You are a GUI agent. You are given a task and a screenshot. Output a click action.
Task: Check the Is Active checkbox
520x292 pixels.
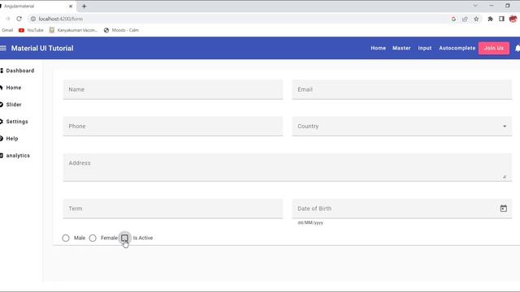(x=124, y=238)
